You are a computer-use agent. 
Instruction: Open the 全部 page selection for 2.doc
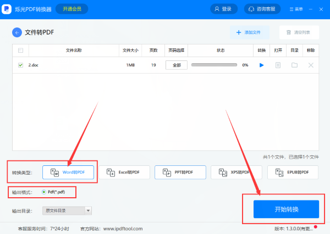coord(177,65)
